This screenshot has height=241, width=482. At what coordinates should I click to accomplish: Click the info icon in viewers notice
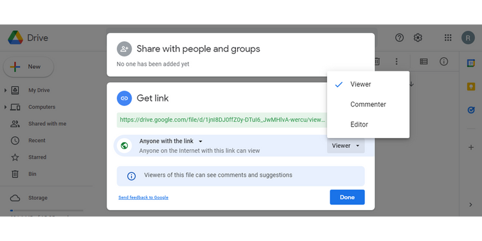(x=131, y=176)
